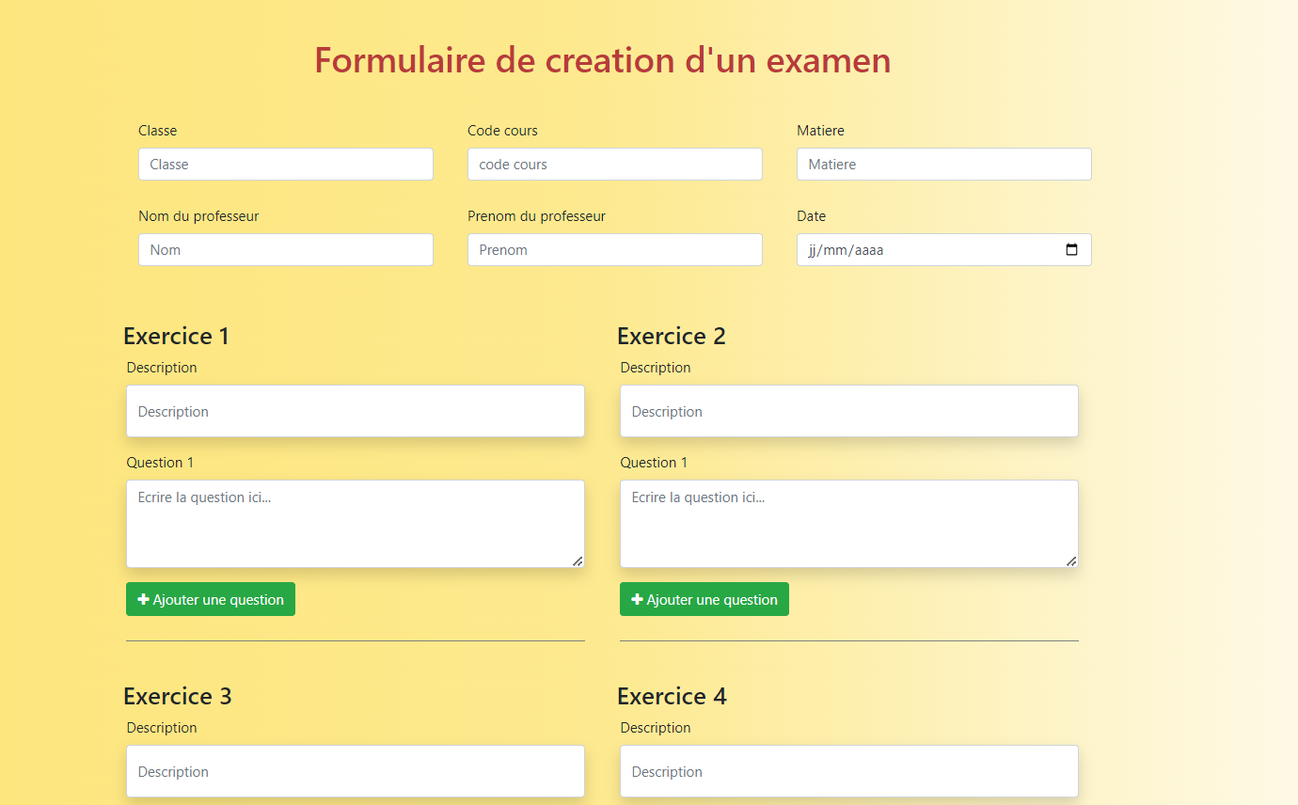Click the Date label

(811, 216)
